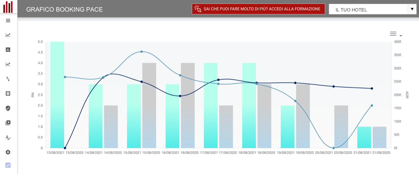Click the 'GRAFICO BOOKING PACE' page title
The height and width of the screenshot is (174, 419).
pos(64,9)
